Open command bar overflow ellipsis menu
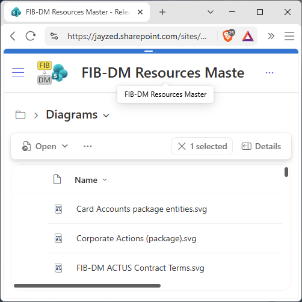Image resolution: width=302 pixels, height=302 pixels. pos(88,146)
